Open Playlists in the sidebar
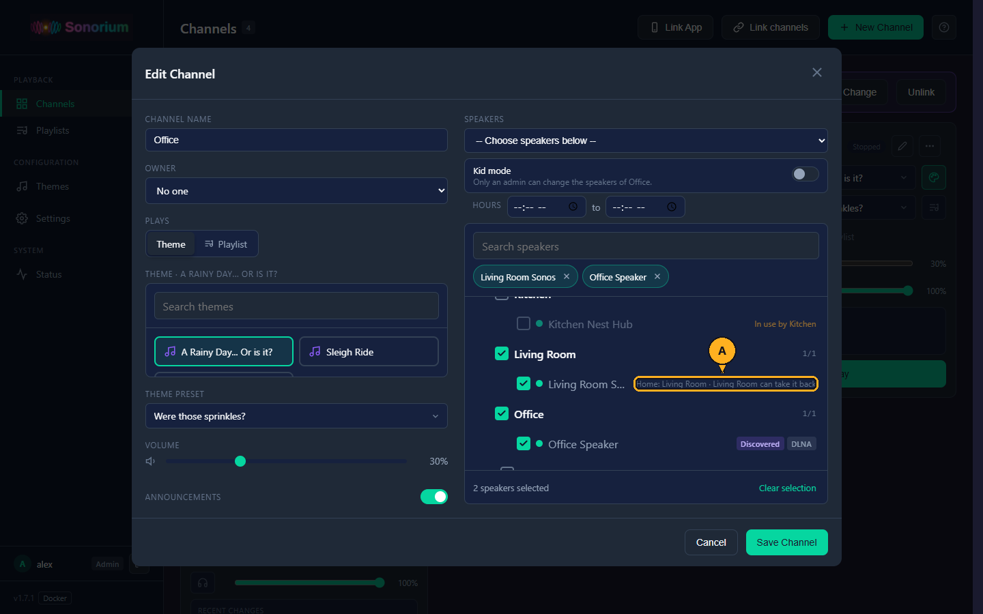Viewport: 983px width, 614px height. click(66, 130)
